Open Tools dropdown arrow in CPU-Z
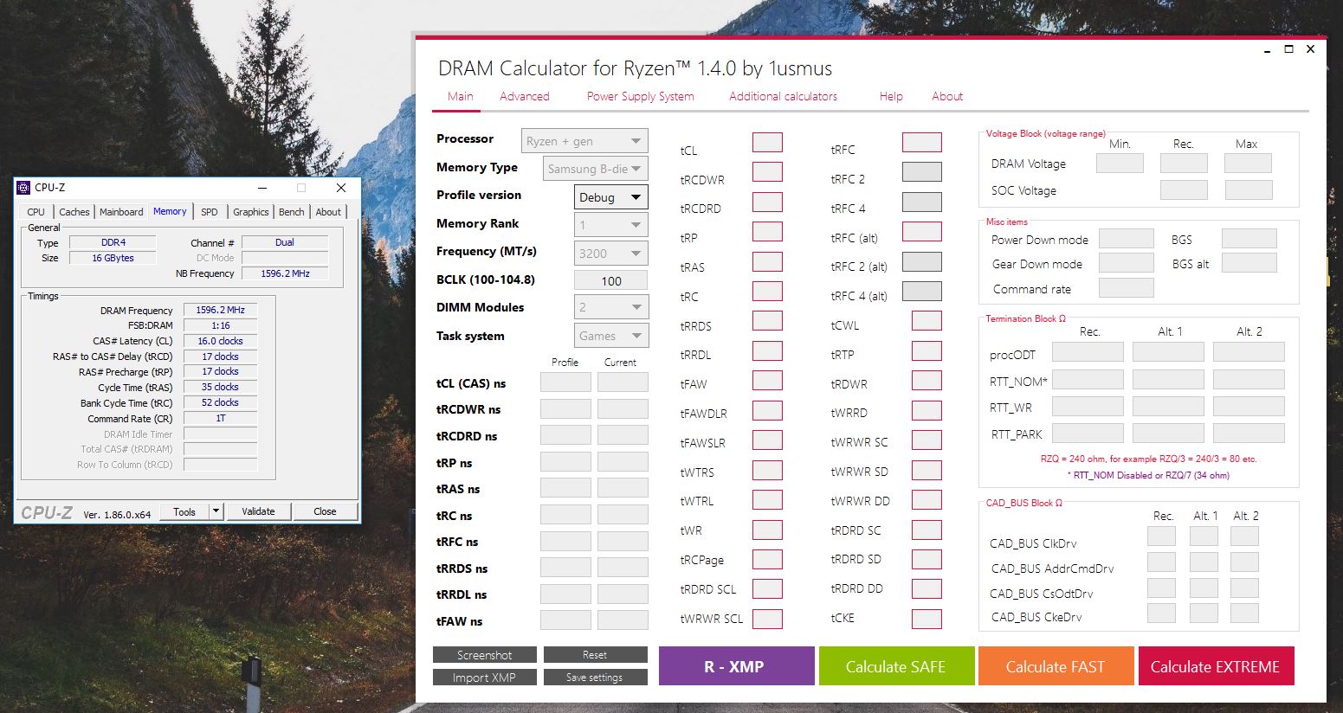Image resolution: width=1343 pixels, height=713 pixels. pos(217,511)
